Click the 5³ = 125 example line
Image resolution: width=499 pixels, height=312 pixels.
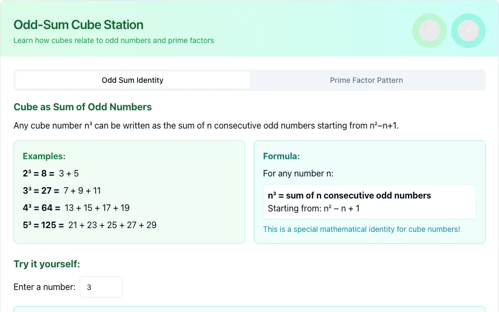pos(89,225)
